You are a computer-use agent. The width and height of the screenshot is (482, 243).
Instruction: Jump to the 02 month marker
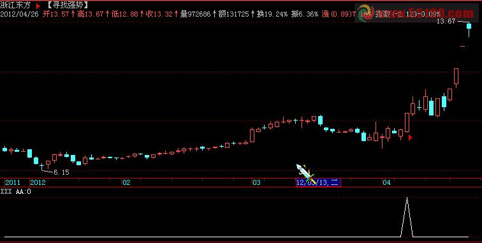click(x=126, y=182)
